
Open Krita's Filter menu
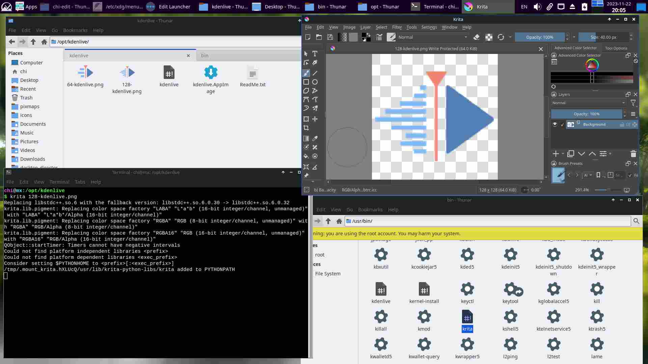point(397,27)
